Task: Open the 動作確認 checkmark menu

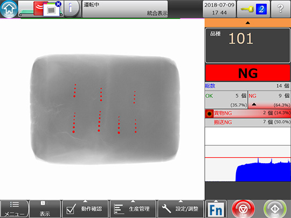Action: [85, 209]
